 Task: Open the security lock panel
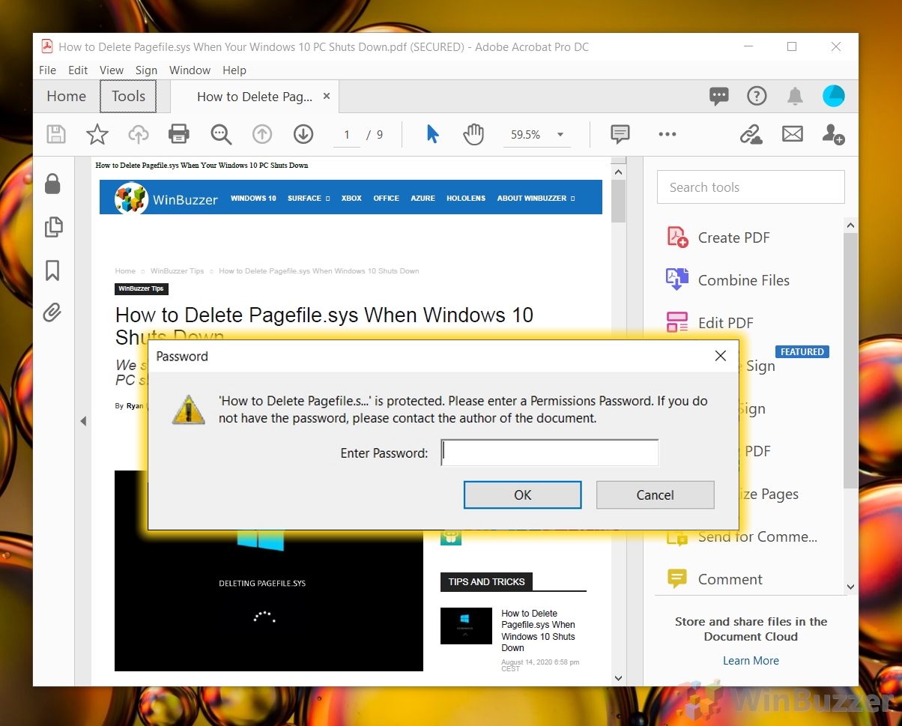[x=52, y=184]
